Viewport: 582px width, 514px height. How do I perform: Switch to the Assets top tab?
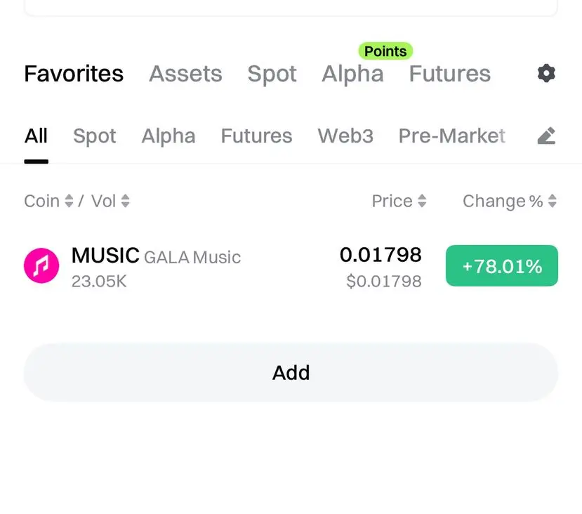pyautogui.click(x=185, y=74)
